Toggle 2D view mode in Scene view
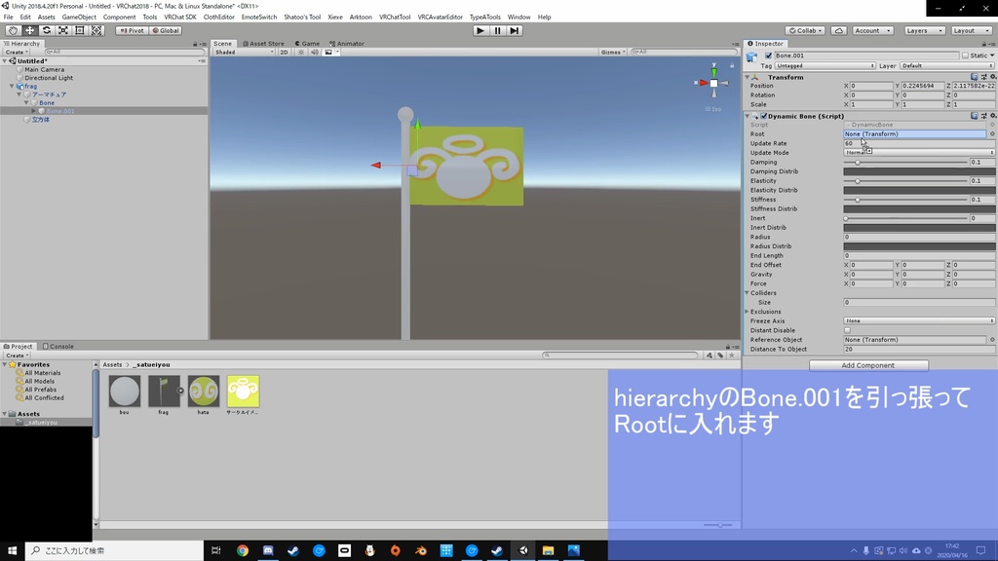This screenshot has width=998, height=561. pos(284,52)
